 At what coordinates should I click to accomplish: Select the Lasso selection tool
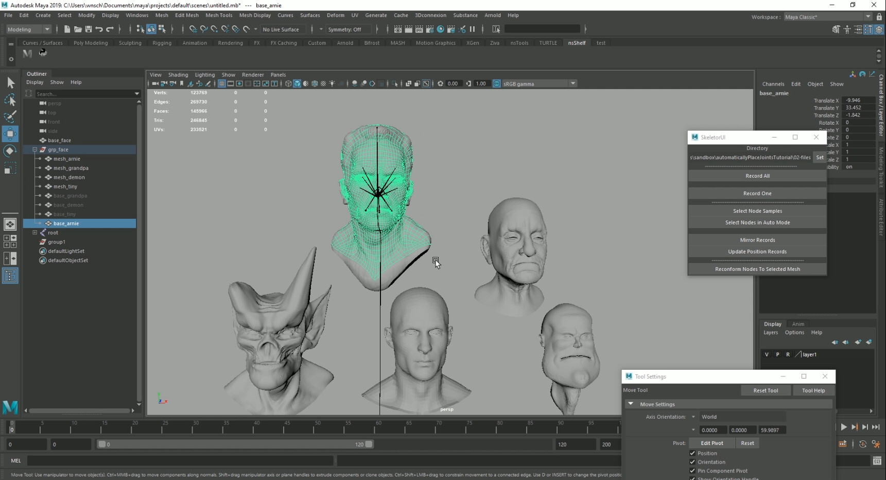tap(10, 100)
